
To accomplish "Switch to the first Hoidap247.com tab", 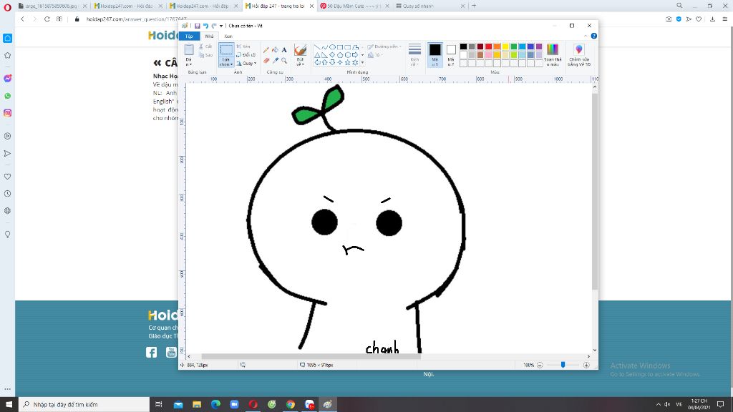I will tap(127, 6).
